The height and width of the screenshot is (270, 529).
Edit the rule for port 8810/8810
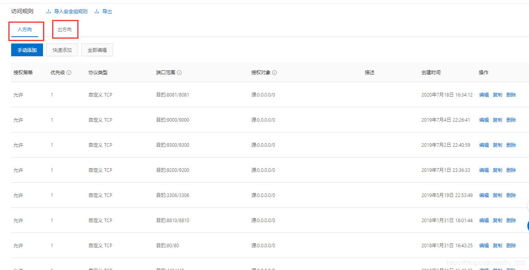(484, 221)
